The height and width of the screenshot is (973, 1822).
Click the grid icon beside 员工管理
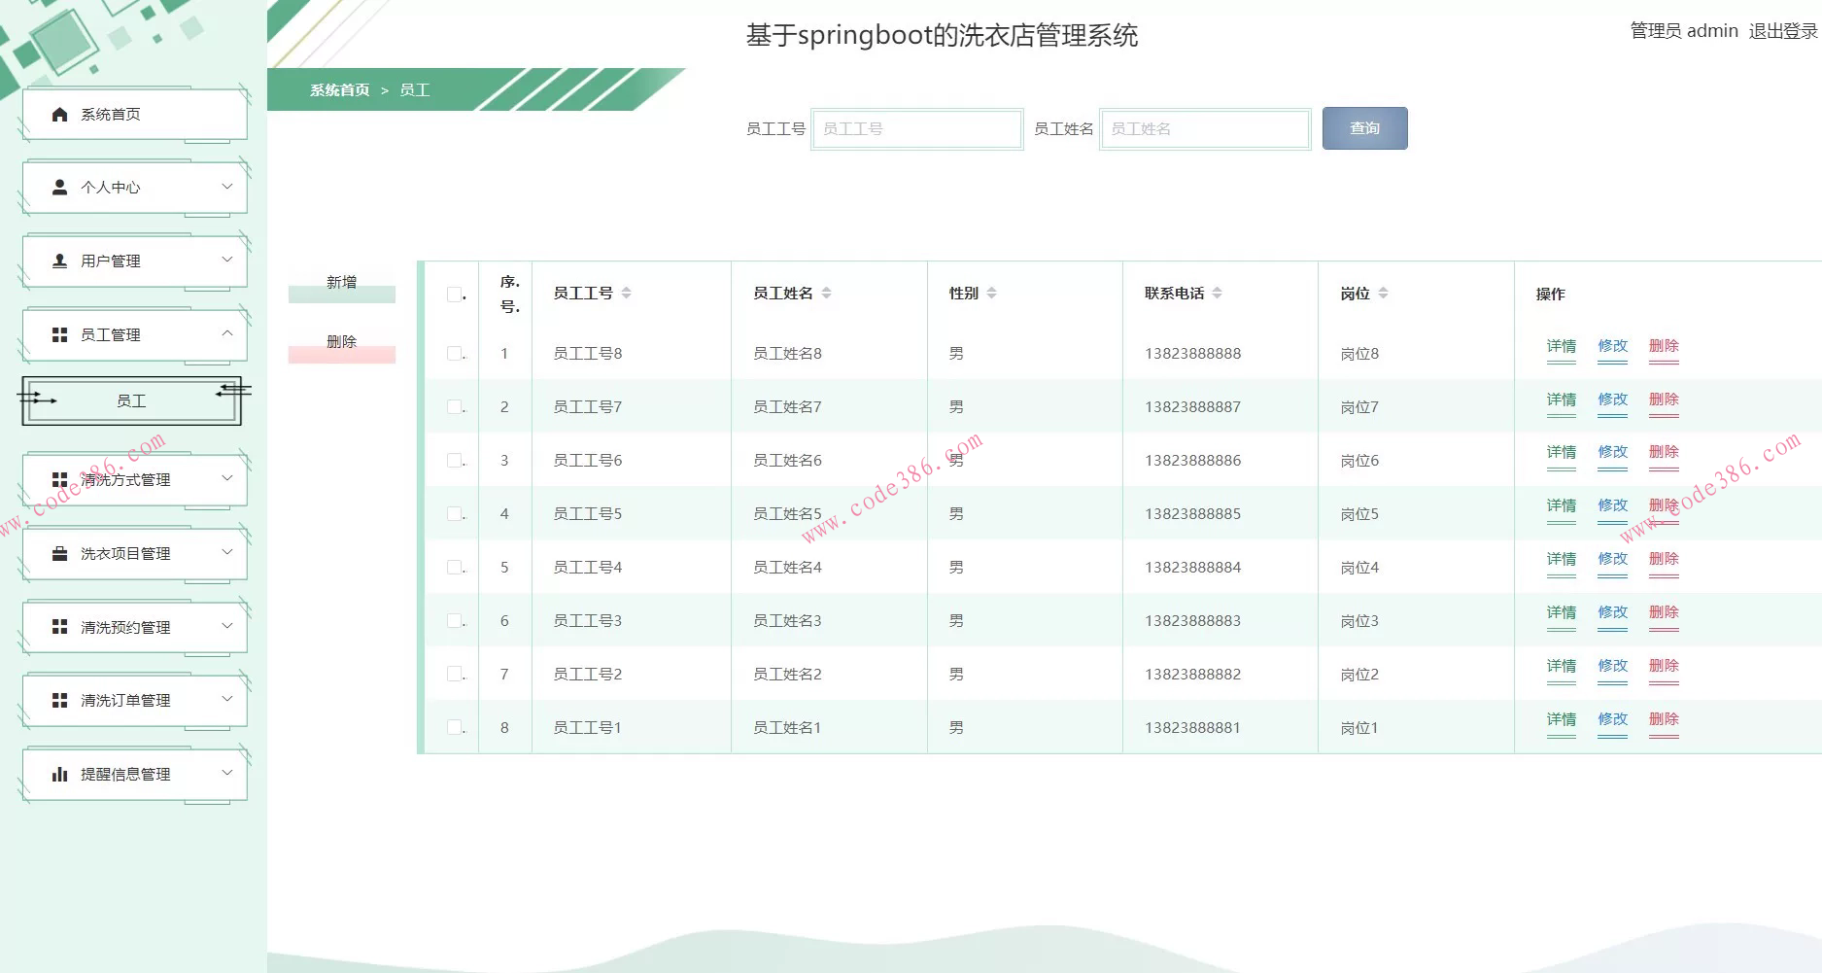pyautogui.click(x=59, y=335)
